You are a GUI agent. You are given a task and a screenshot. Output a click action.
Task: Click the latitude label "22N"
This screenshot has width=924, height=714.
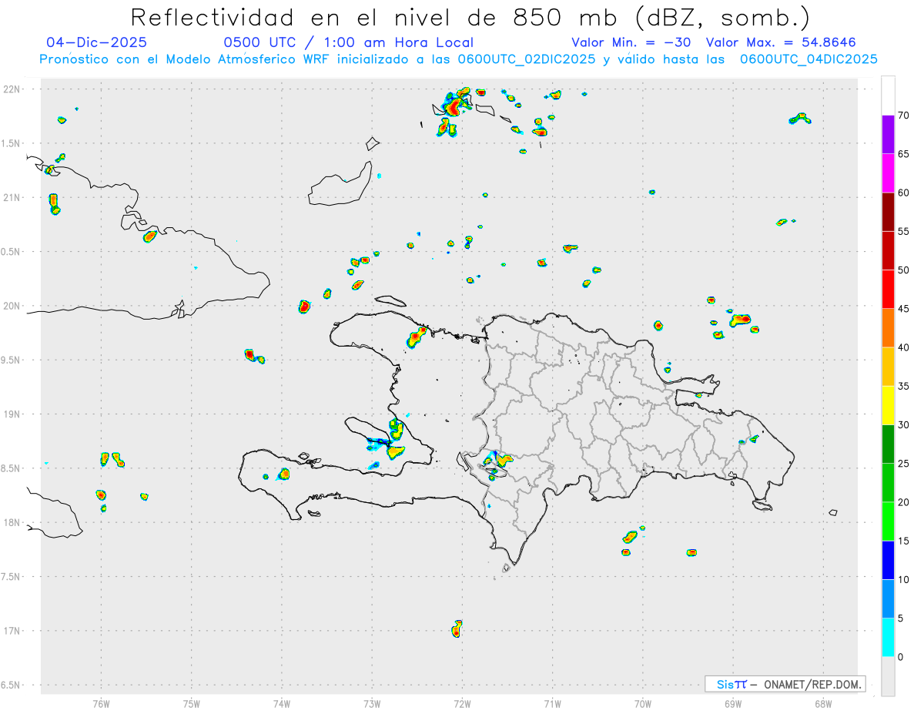(x=13, y=89)
